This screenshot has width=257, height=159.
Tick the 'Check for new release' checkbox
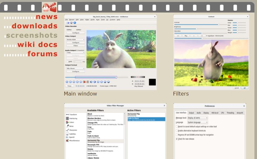(177, 139)
